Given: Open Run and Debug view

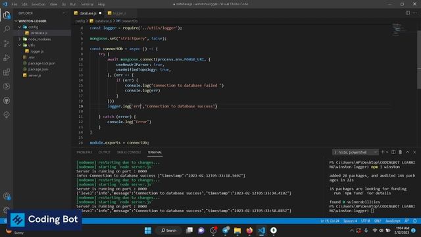Looking at the screenshot, I should tap(7, 57).
